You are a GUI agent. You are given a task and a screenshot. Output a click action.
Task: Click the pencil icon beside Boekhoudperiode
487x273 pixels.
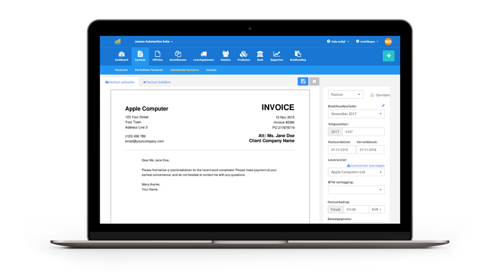[383, 106]
